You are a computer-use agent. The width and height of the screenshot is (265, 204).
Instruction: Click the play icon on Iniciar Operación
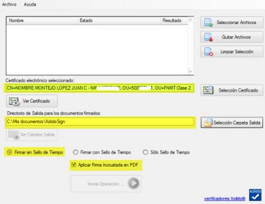pyautogui.click(x=133, y=183)
